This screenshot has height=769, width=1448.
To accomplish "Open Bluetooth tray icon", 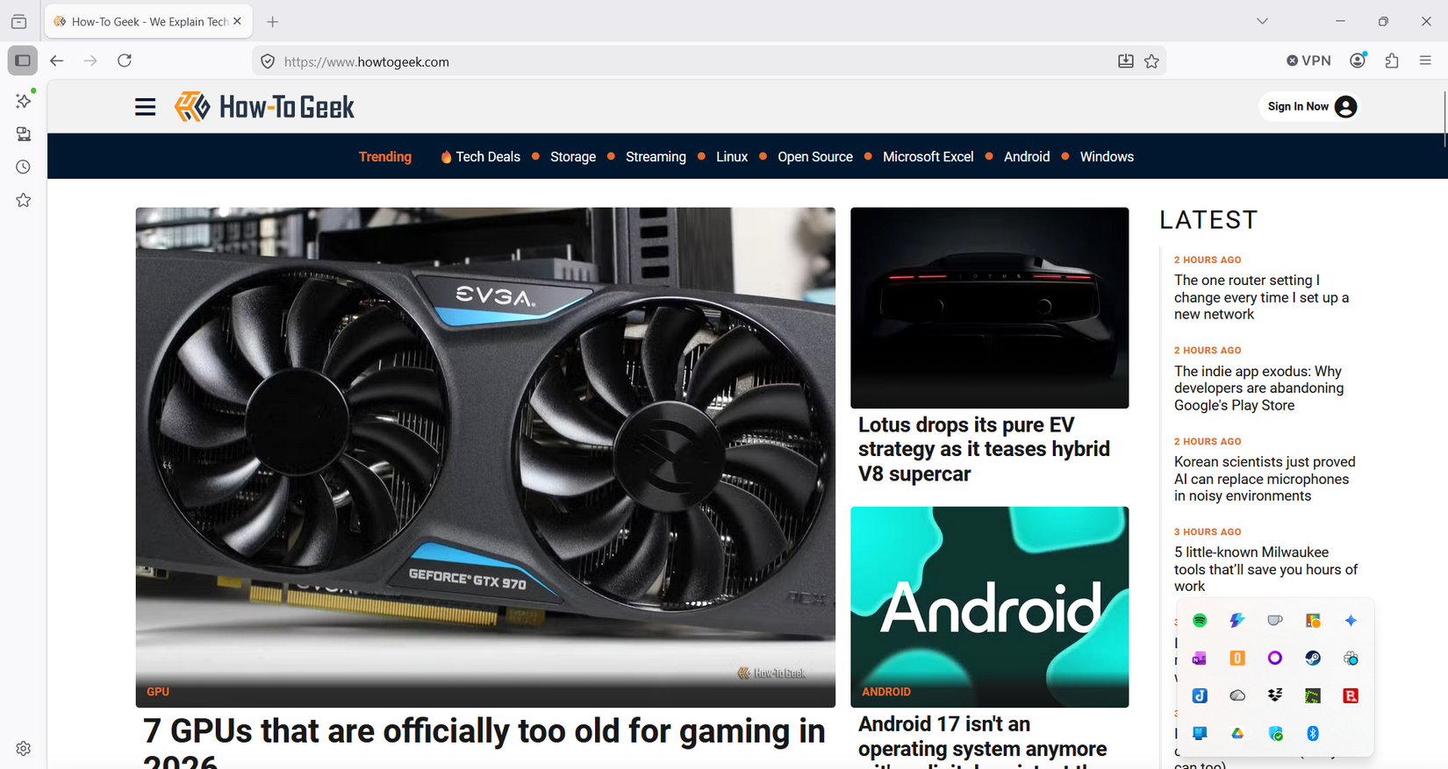I will (x=1313, y=733).
